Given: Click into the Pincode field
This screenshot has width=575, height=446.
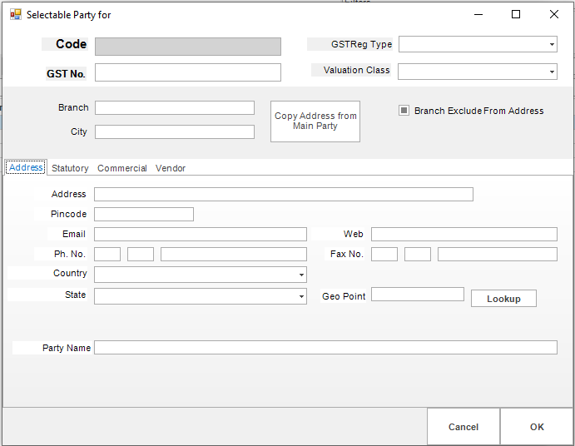Looking at the screenshot, I should pos(143,214).
